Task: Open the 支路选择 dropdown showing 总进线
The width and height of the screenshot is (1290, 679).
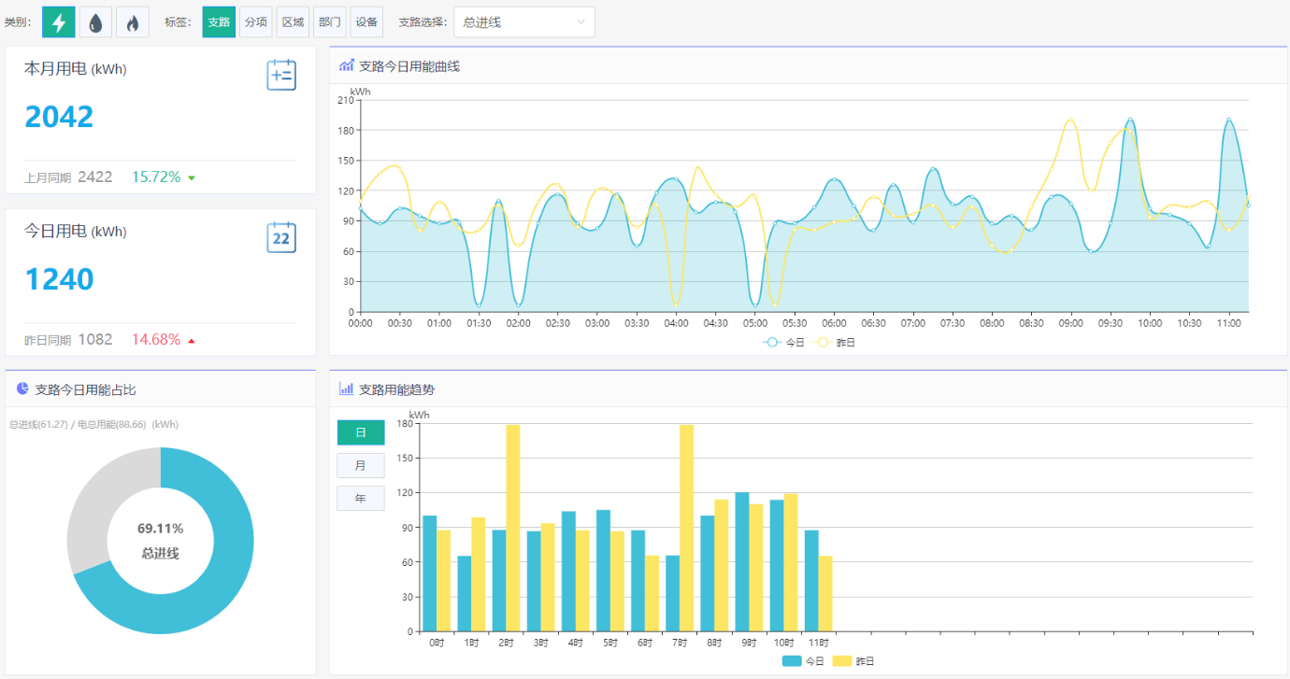Action: coord(523,22)
